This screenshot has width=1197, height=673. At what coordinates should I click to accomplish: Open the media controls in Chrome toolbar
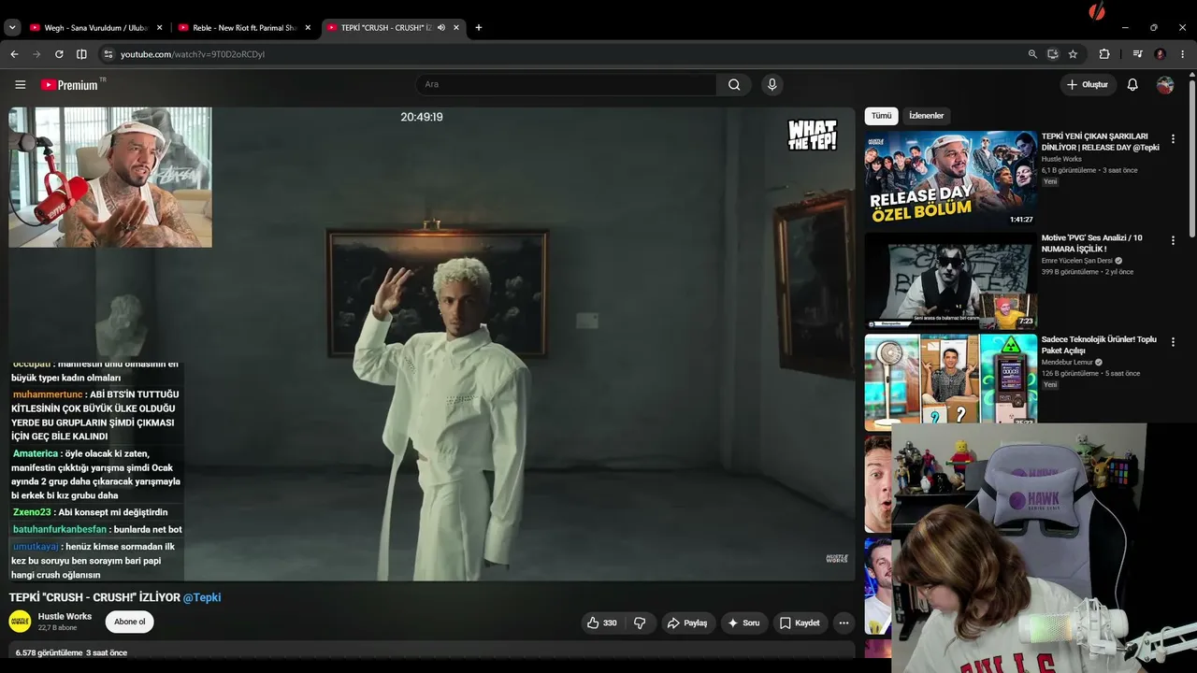[x=1137, y=54]
